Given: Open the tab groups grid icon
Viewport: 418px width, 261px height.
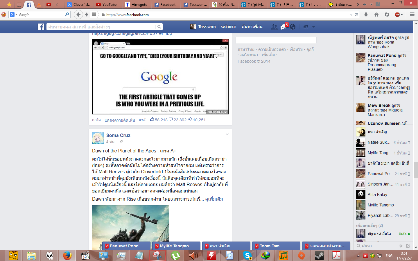Looking at the screenshot, I should coord(378,4).
